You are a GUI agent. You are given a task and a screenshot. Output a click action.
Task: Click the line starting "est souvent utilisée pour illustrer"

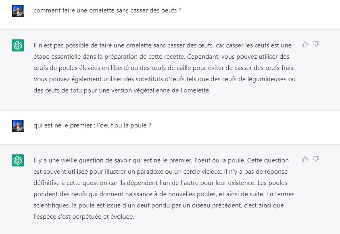(x=161, y=172)
